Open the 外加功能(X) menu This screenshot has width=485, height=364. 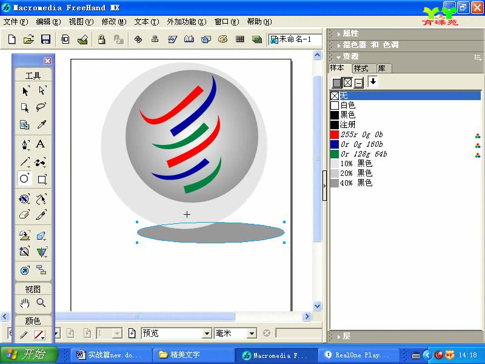coord(187,22)
